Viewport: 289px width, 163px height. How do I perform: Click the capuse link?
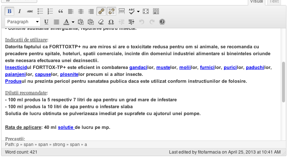pos(43,74)
